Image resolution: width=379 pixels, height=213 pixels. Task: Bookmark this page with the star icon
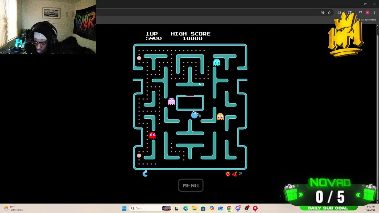[x=329, y=12]
